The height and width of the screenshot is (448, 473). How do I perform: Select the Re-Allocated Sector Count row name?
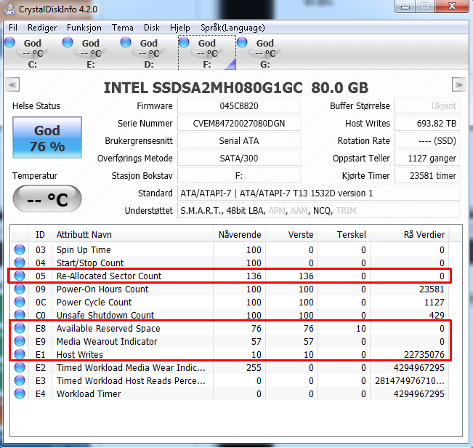point(109,276)
